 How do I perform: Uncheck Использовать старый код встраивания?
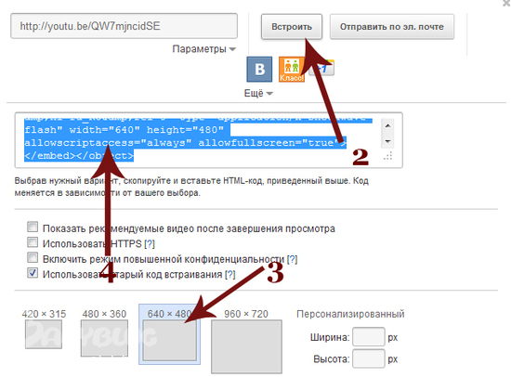[33, 273]
